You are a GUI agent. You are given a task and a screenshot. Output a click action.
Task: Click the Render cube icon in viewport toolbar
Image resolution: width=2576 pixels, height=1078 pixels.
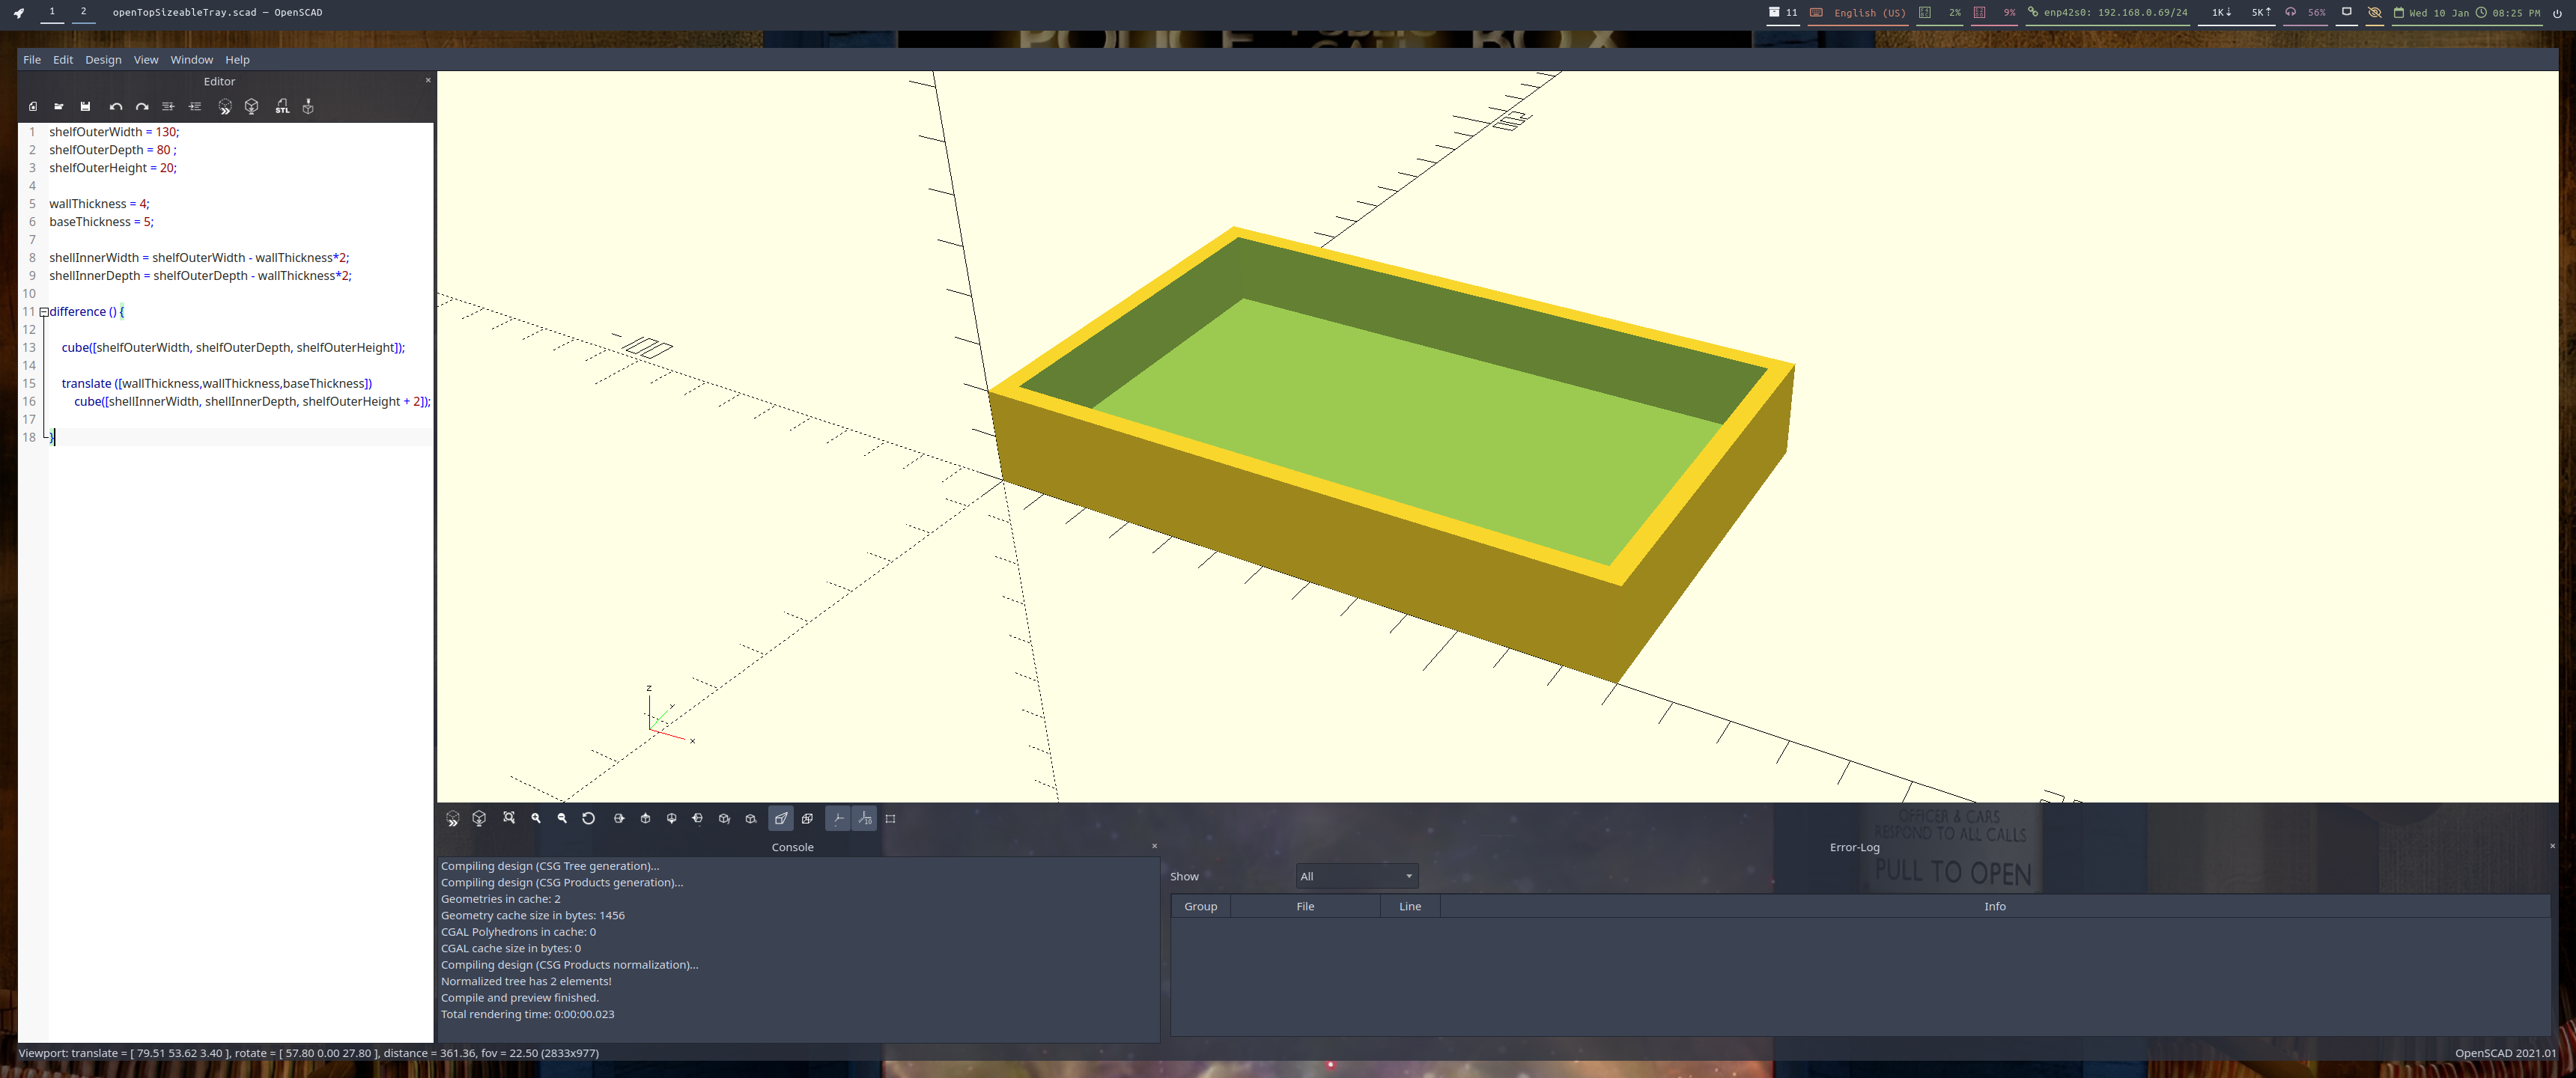coord(479,818)
